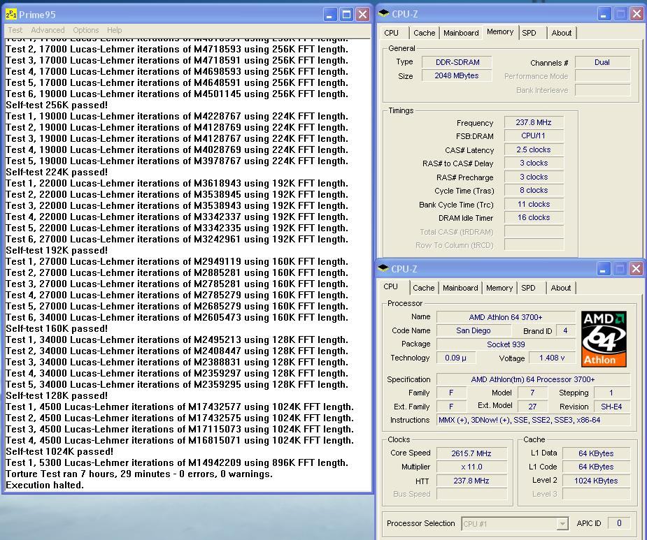The image size is (647, 540).
Task: Click the lower CPU-Z window title icon
Action: tap(383, 268)
